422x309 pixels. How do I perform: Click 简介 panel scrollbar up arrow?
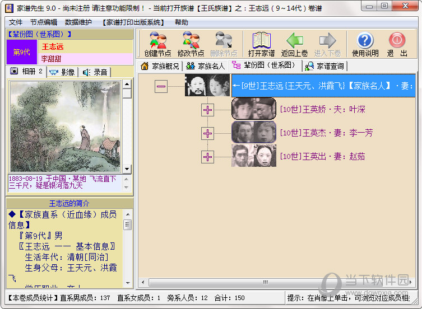coord(128,214)
